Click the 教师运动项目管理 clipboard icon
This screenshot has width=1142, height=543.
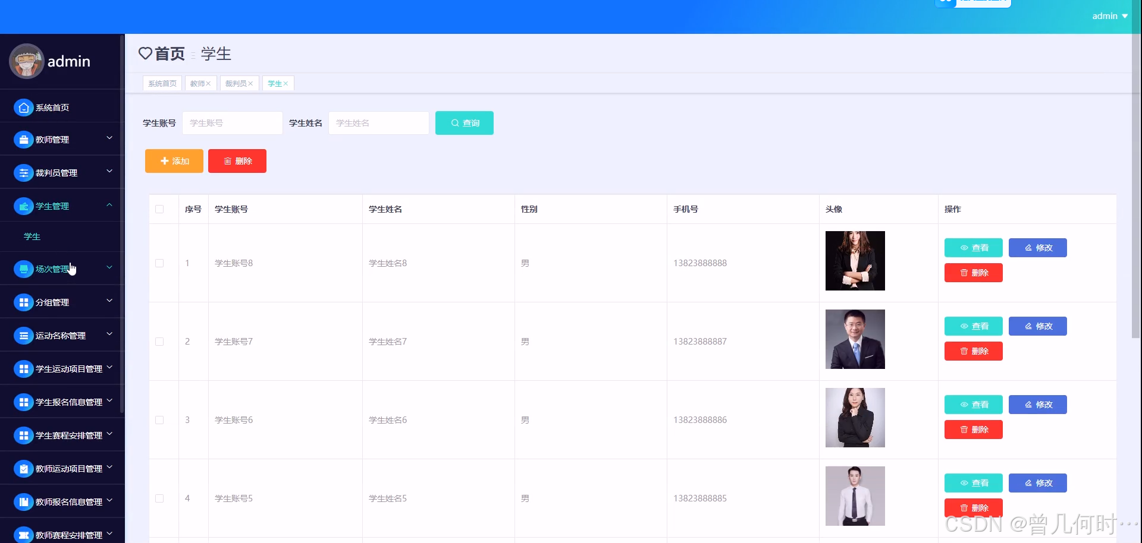[23, 469]
